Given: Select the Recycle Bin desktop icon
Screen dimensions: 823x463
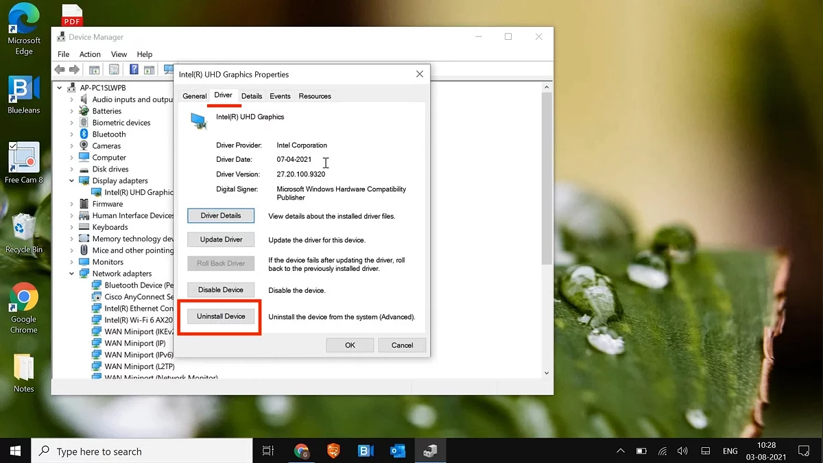Looking at the screenshot, I should 23,233.
